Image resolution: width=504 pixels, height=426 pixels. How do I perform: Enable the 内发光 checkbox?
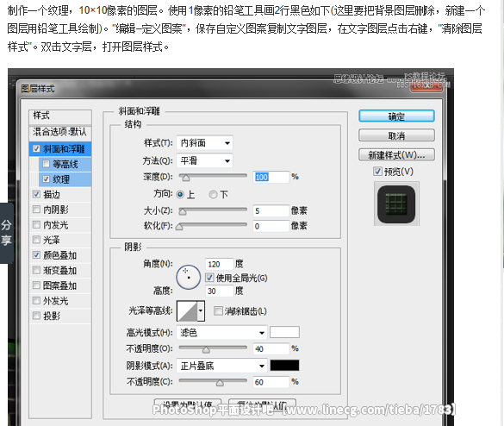click(37, 224)
